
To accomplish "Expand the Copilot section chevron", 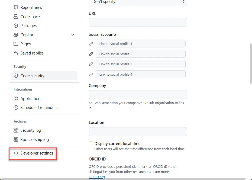I will [x=72, y=35].
